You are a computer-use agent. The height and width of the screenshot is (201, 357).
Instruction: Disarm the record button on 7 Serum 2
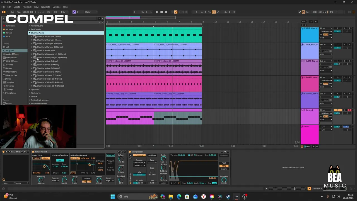[x=349, y=110]
